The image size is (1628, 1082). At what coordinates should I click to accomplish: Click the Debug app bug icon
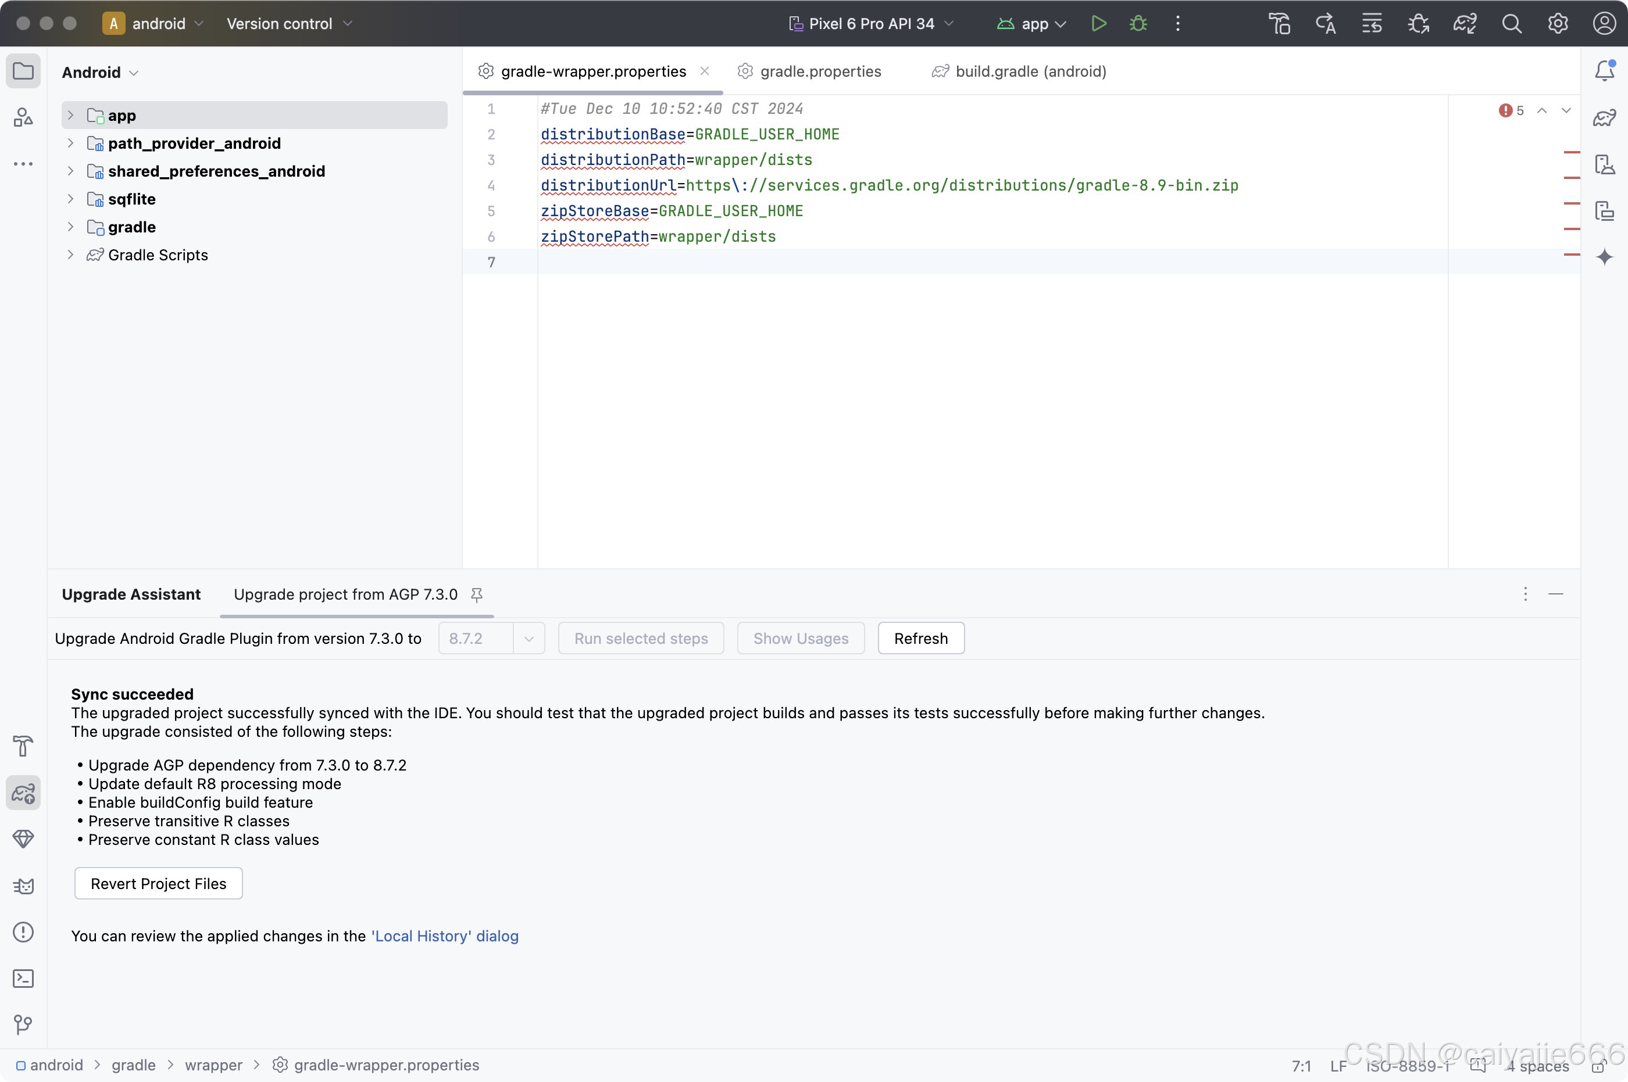1138,23
